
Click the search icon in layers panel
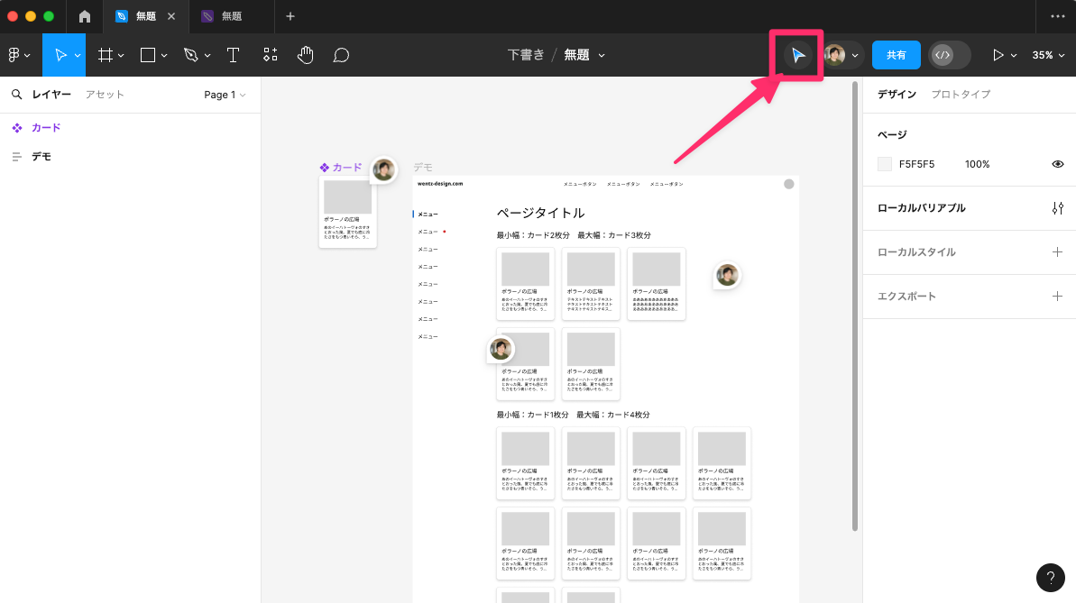(x=16, y=95)
